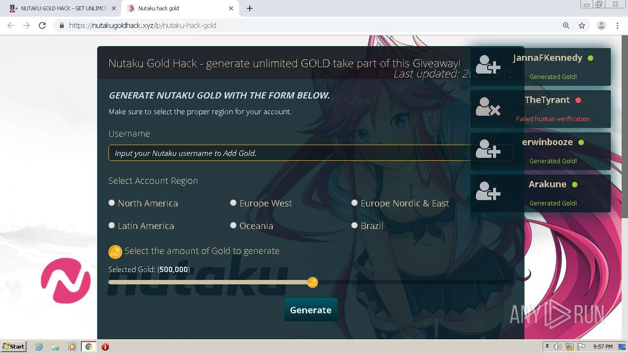The height and width of the screenshot is (353, 628).
Task: Click the taskbar clock showing 9:57 PM
Action: coord(602,347)
